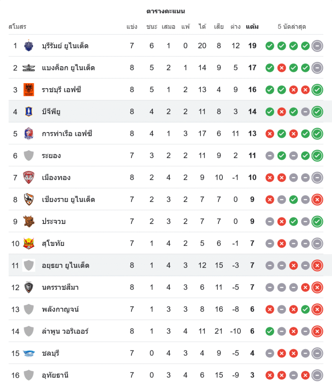Open บุรีรัมย์ ยูไนเต็ด team page
332x392 pixels.
coord(65,46)
